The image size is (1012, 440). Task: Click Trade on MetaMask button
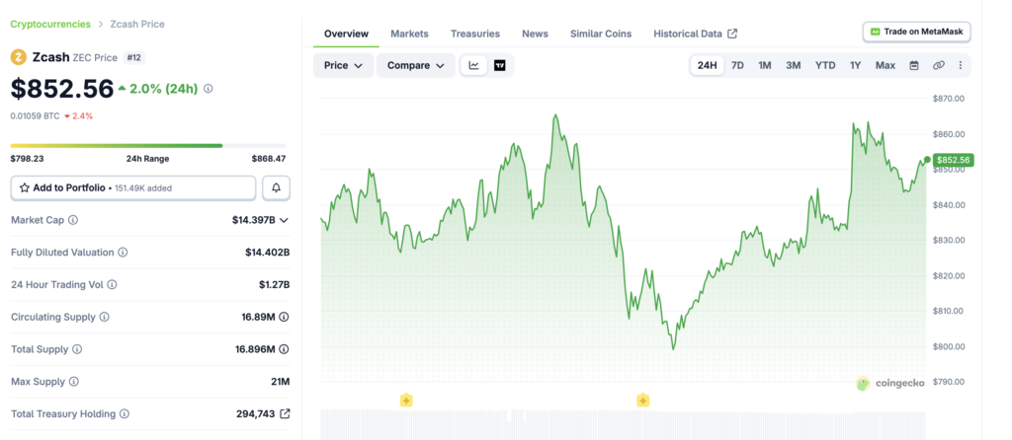tap(916, 32)
